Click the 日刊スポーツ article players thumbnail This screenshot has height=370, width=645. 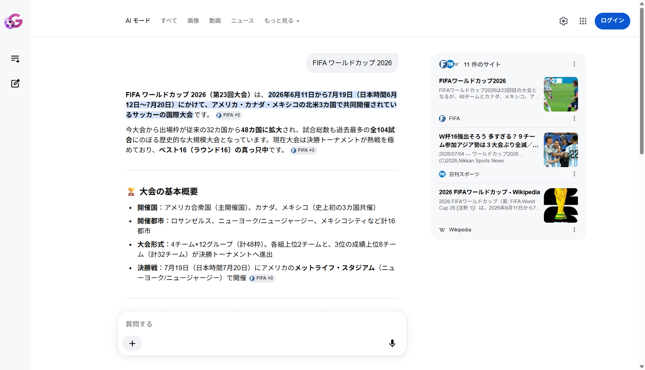[x=561, y=150]
